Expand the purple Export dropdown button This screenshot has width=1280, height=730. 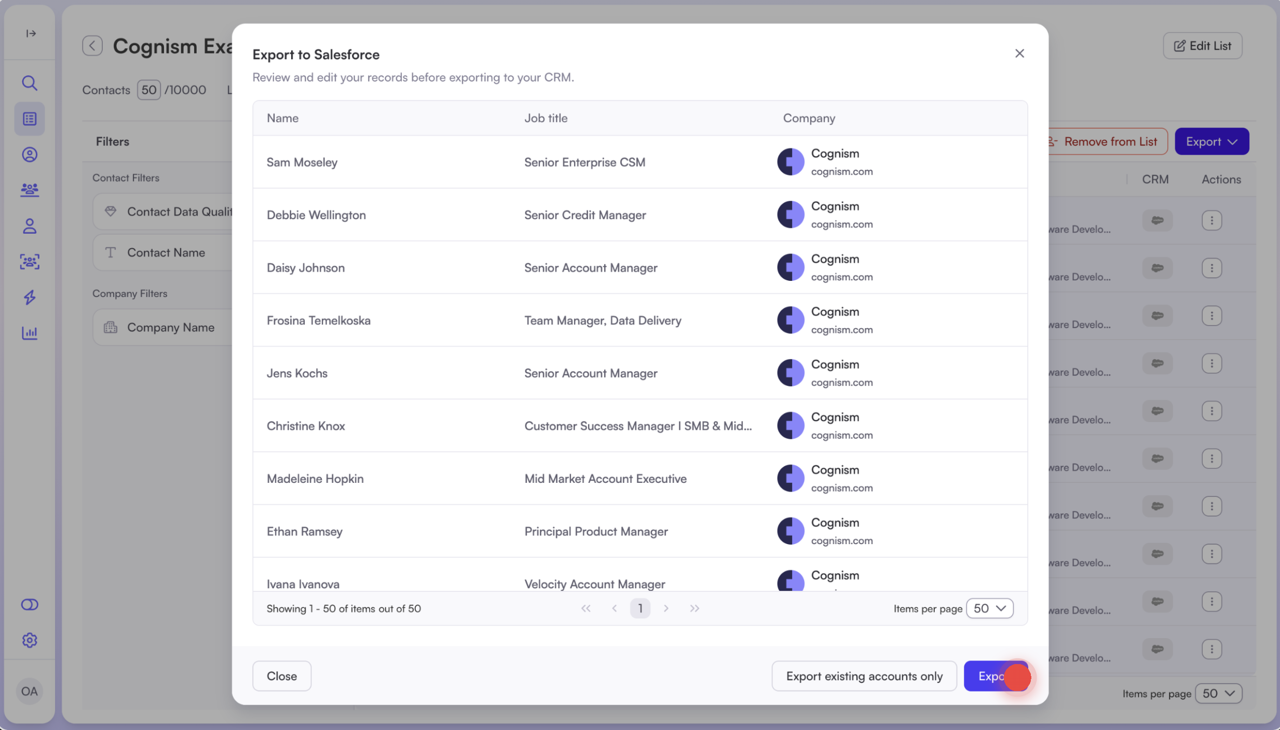coord(1211,141)
